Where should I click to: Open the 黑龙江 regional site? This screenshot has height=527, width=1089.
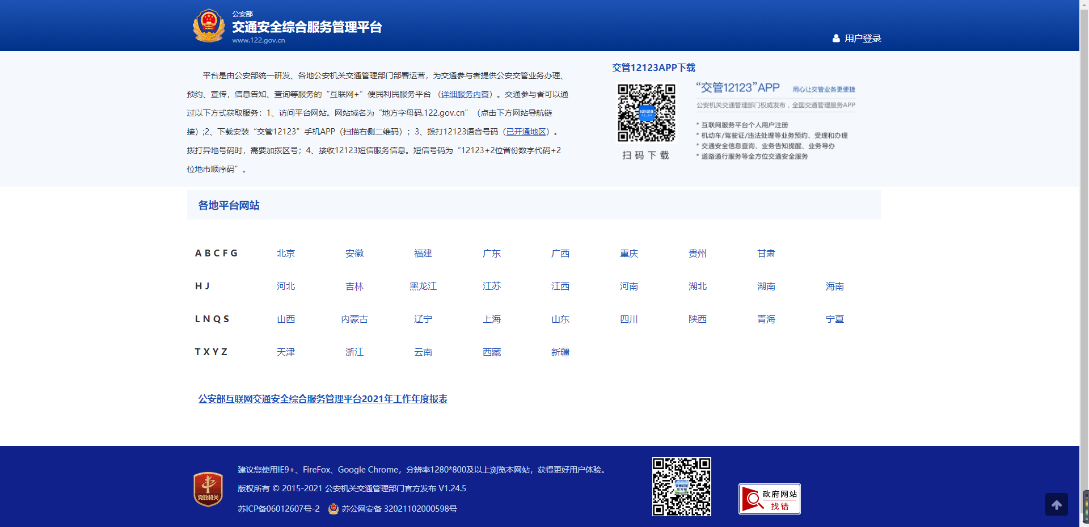click(x=423, y=286)
